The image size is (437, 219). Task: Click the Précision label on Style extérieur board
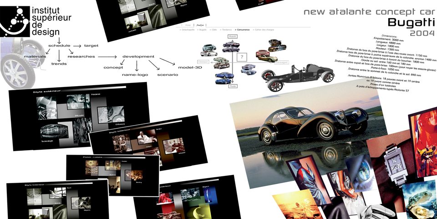pyautogui.click(x=96, y=94)
